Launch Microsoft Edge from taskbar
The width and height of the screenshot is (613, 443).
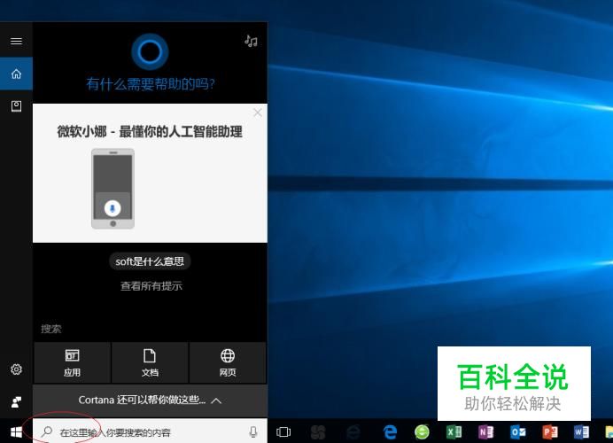tap(390, 431)
